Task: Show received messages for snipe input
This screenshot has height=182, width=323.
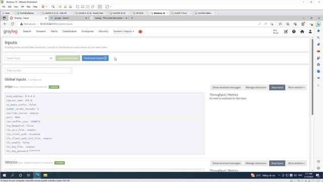Action: [227, 87]
